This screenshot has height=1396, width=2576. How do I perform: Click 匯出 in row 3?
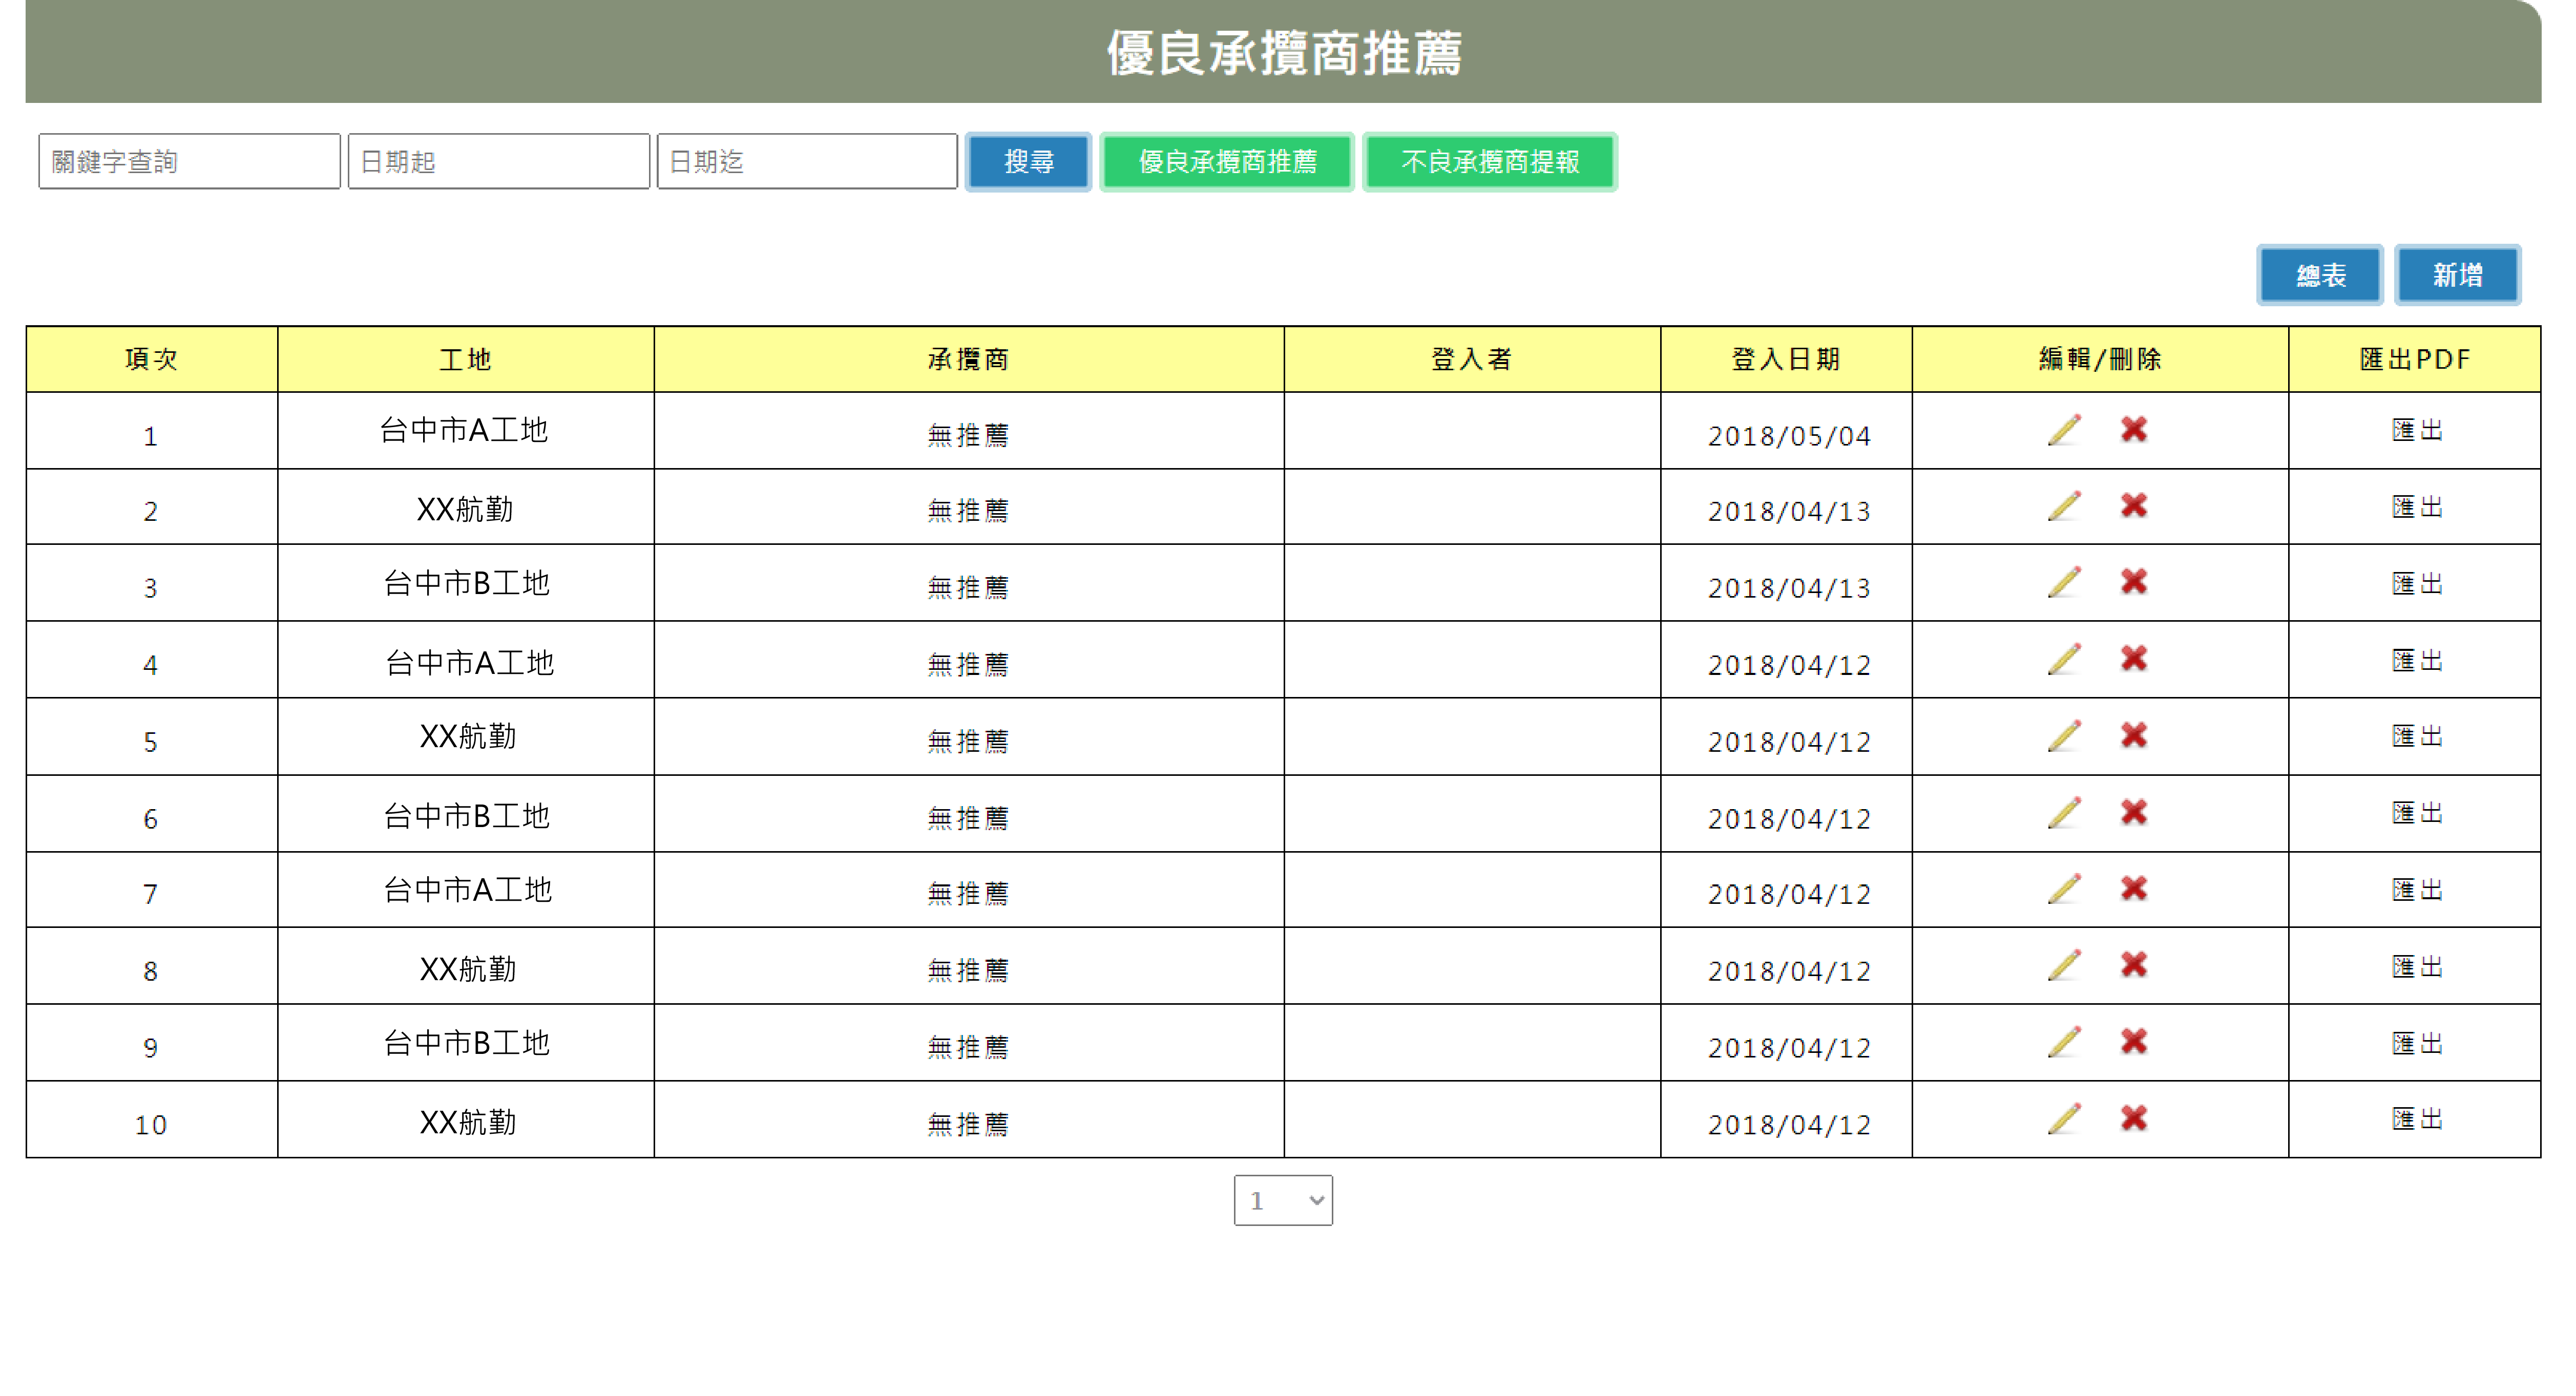click(2417, 584)
